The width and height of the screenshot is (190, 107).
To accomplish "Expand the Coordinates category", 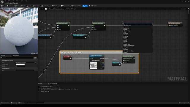I will click(126, 35).
